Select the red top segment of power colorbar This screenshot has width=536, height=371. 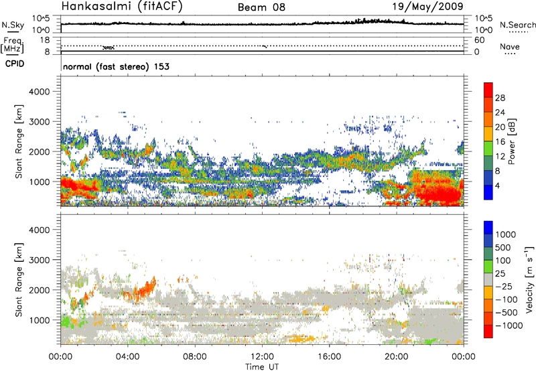pyautogui.click(x=488, y=90)
